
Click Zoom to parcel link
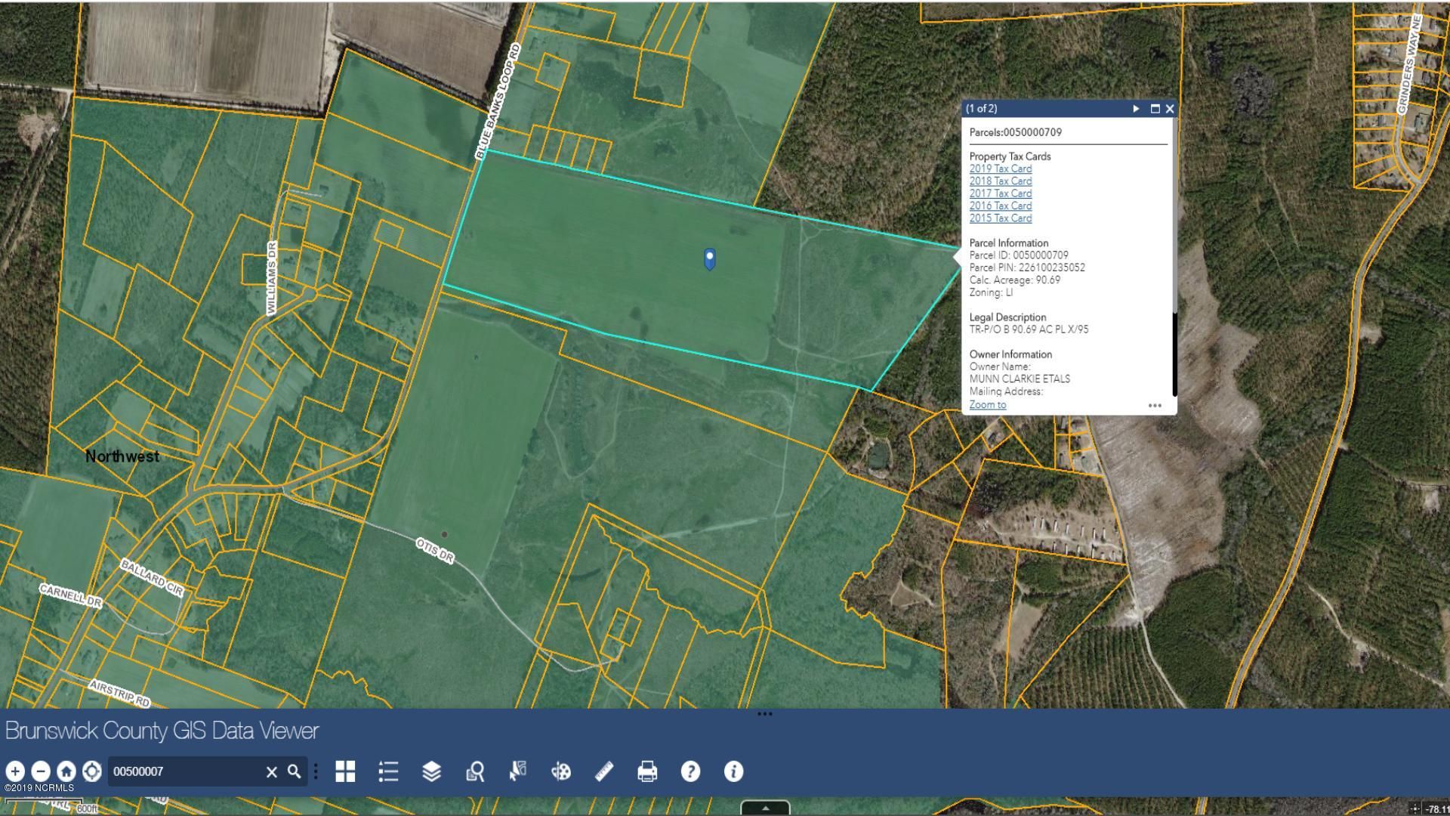(x=987, y=404)
